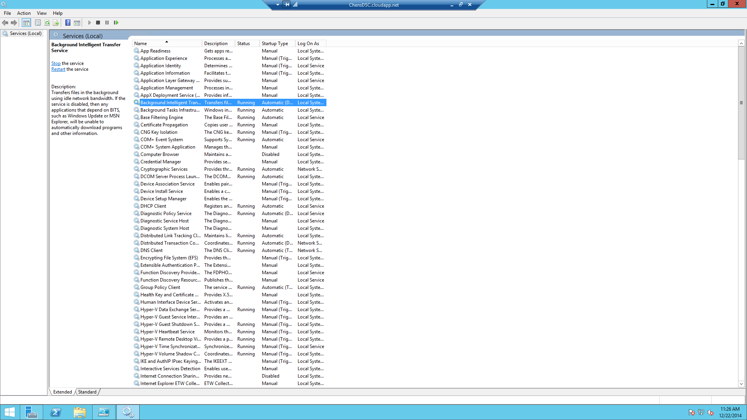This screenshot has height=420, width=747.
Task: Select the Application Experience service
Action: click(x=229, y=58)
